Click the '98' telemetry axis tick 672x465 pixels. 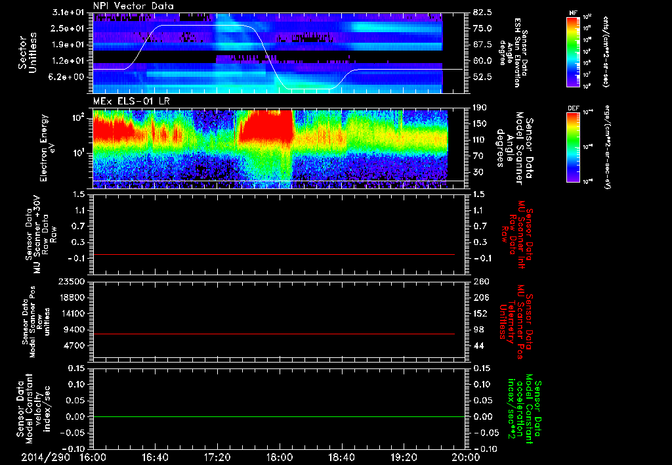point(478,330)
